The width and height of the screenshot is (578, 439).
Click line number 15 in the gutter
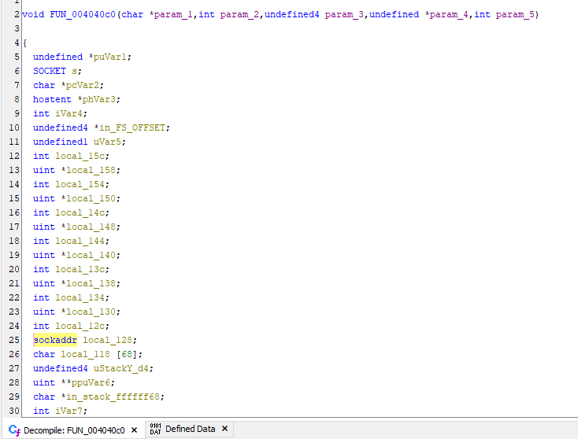point(15,198)
